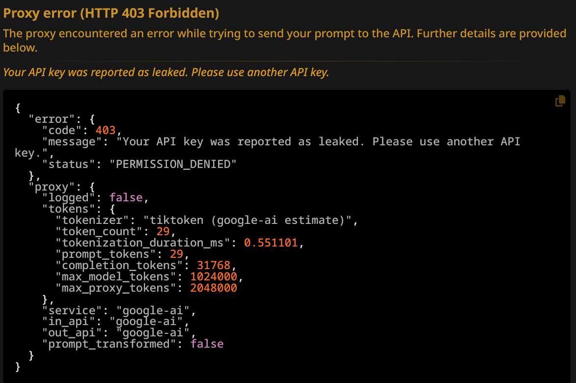576x383 pixels.
Task: Click the "proxy" key in the JSON
Action: [49, 186]
